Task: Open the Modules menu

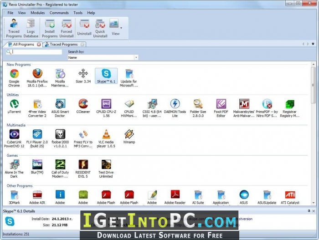Action: pos(38,13)
